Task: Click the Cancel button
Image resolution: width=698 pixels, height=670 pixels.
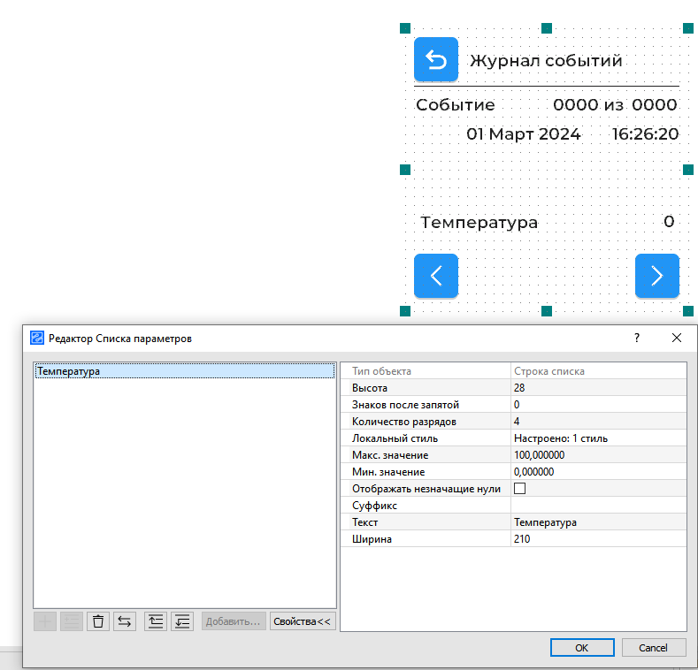Action: [654, 647]
